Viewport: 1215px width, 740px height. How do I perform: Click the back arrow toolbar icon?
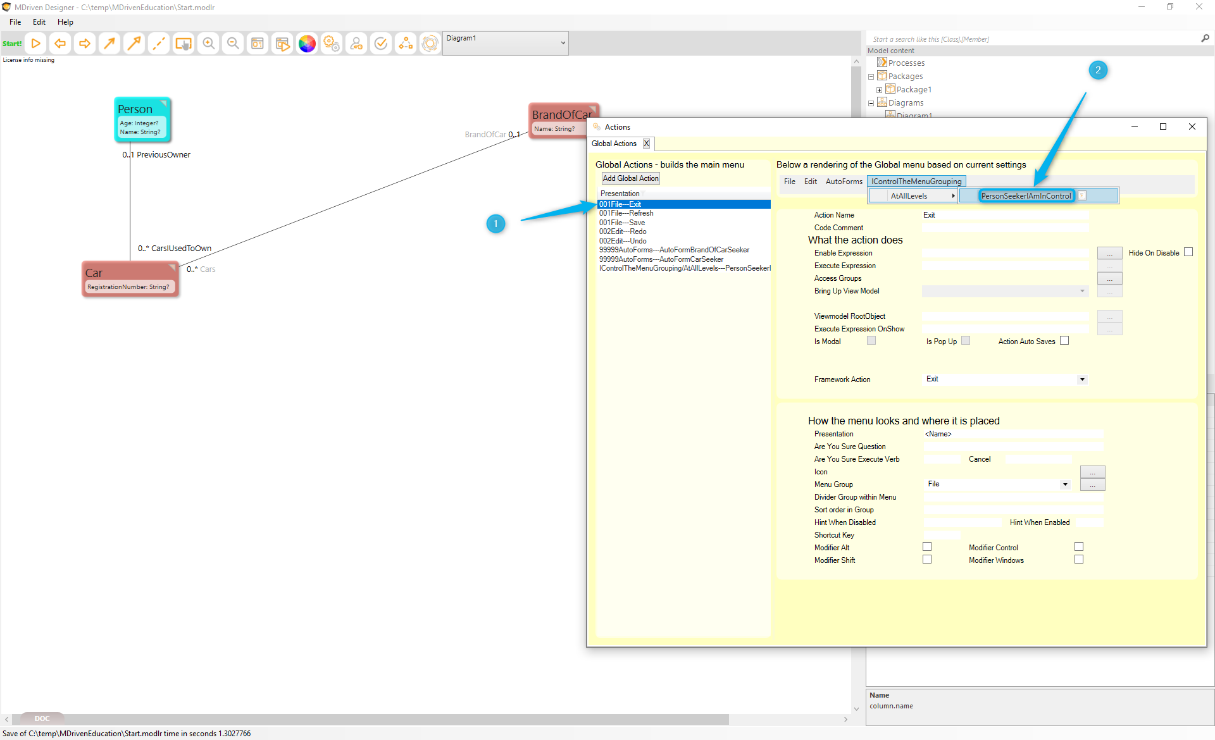point(60,44)
